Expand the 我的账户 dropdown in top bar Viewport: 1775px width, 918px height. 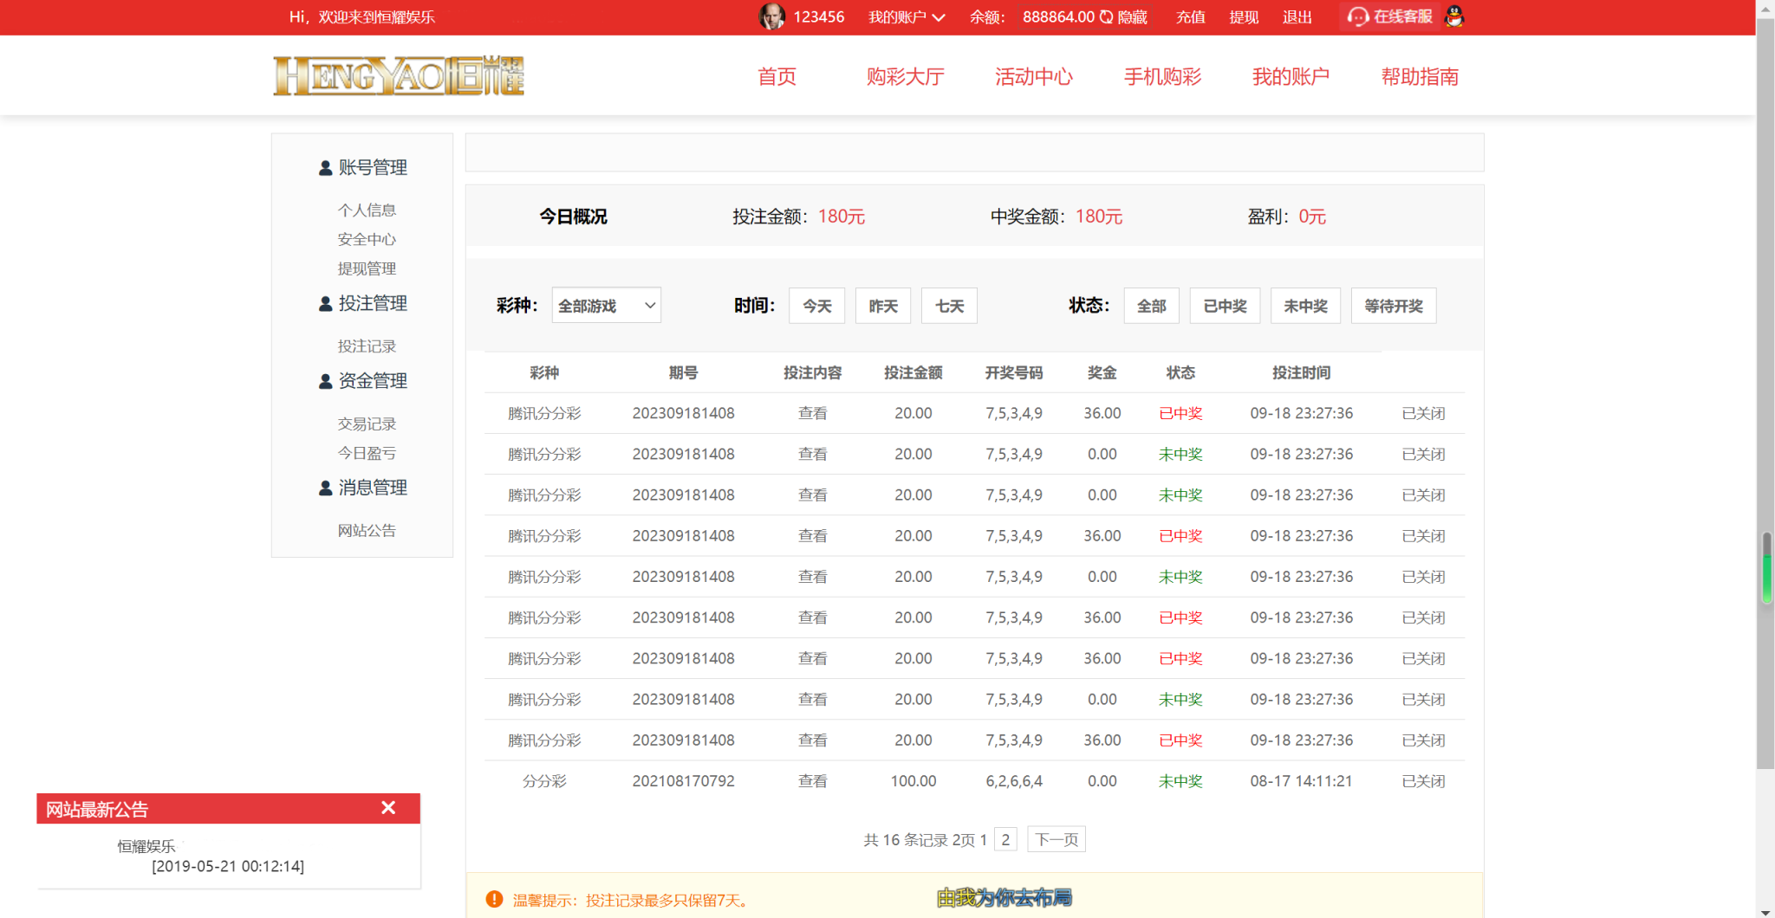[906, 17]
